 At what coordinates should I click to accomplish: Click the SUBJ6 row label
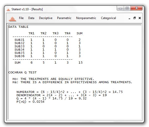[x=20, y=56]
